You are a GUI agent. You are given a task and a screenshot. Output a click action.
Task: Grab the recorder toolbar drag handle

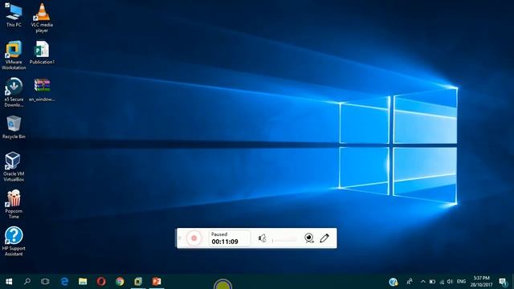180,238
